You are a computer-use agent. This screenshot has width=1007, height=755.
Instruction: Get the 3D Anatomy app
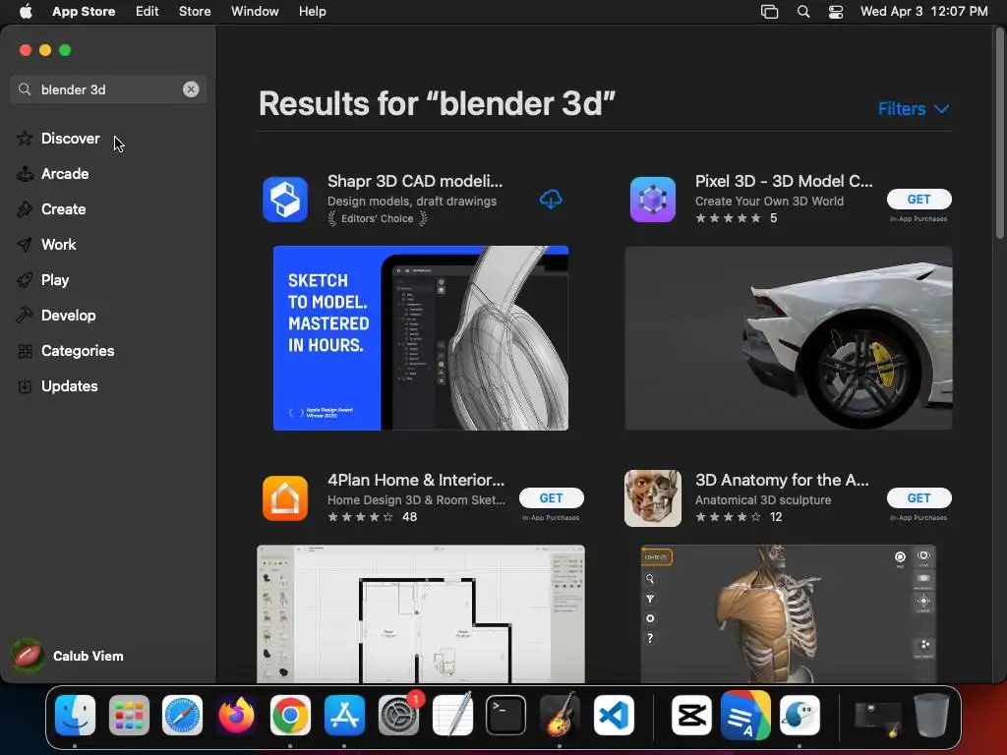click(x=919, y=497)
